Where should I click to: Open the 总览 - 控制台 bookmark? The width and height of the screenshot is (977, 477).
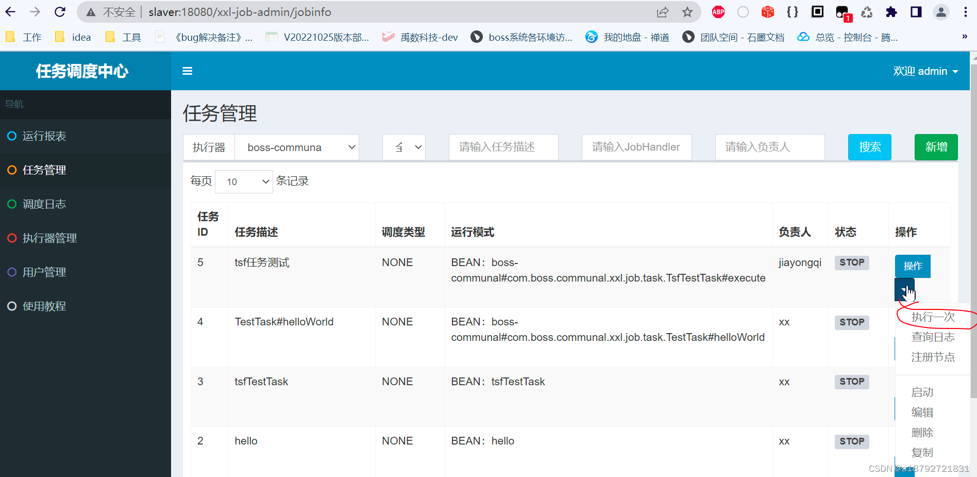pyautogui.click(x=847, y=37)
